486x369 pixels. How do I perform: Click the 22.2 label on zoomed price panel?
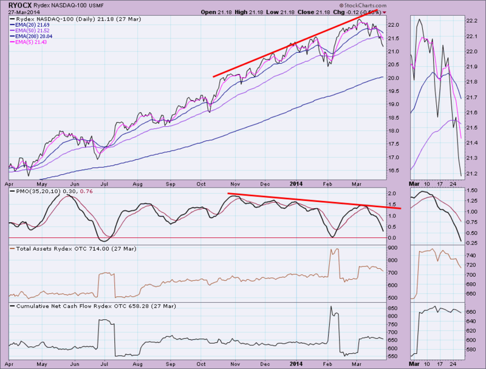tap(471, 21)
